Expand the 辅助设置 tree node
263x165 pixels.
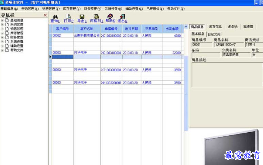(x=2, y=46)
